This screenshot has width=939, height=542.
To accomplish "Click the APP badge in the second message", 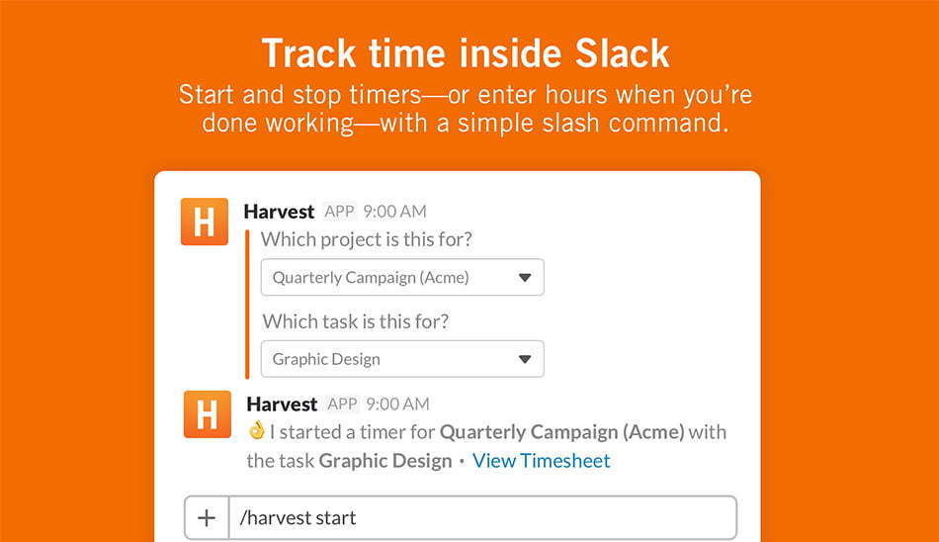I will (x=343, y=405).
